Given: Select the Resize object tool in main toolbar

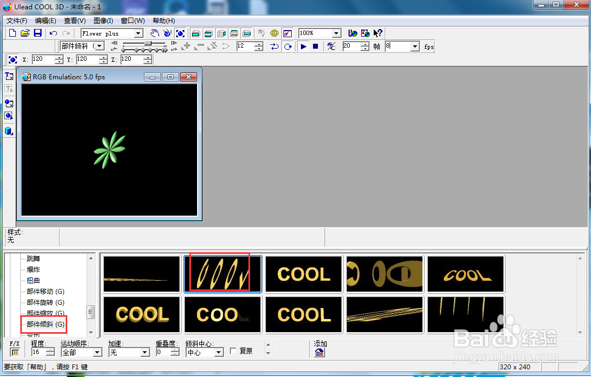Looking at the screenshot, I should (x=180, y=33).
